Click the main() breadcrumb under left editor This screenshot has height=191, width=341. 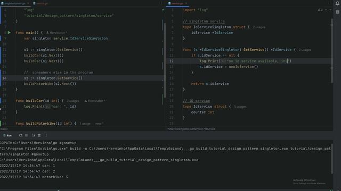click(4, 129)
